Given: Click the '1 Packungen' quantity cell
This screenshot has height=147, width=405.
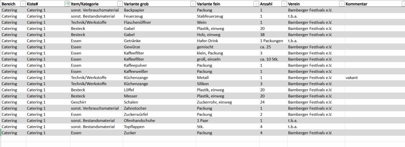Looking at the screenshot, I should point(273,41).
